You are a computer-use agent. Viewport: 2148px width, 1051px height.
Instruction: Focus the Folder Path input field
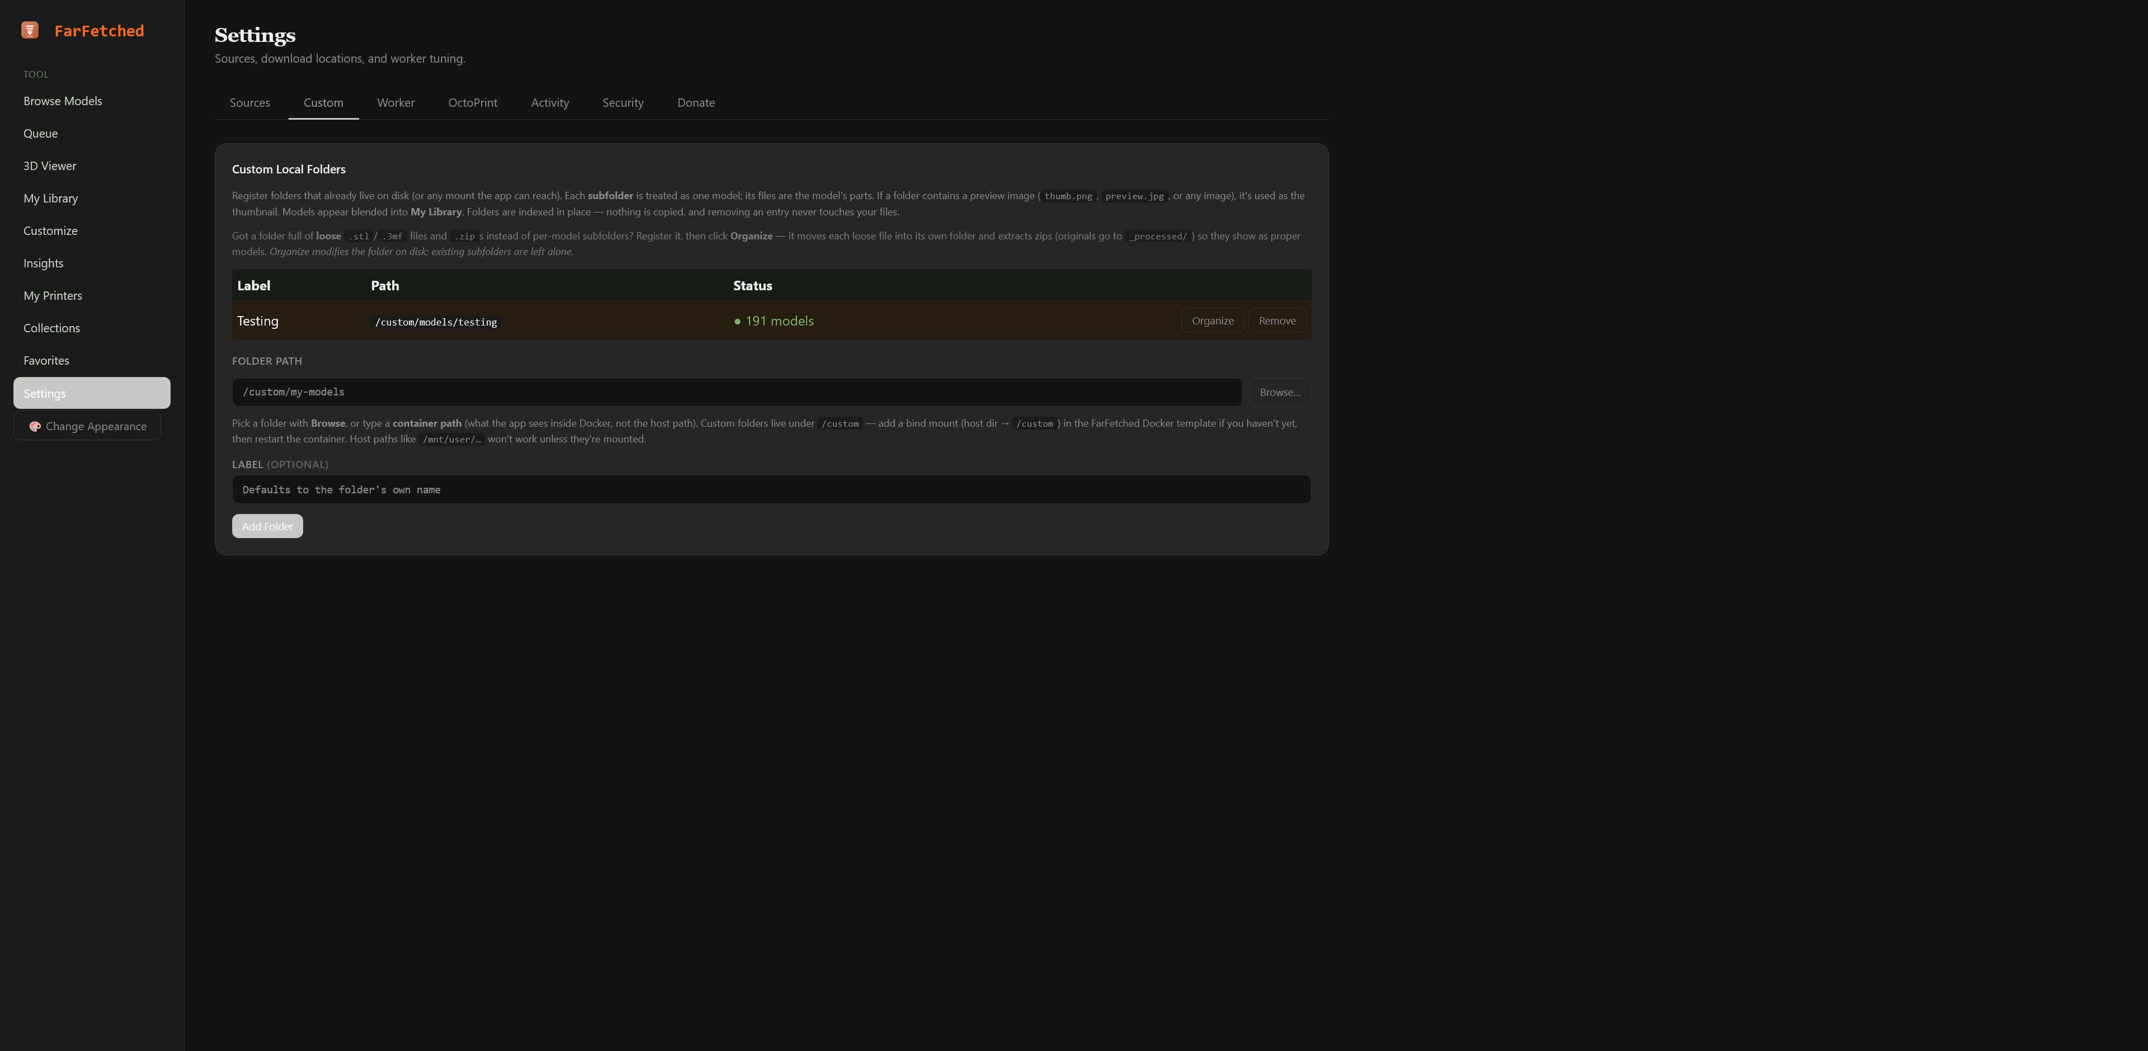(737, 392)
